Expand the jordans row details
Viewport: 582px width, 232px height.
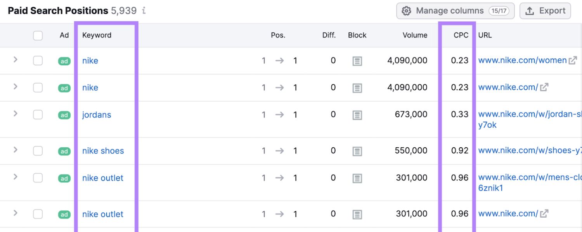tap(16, 114)
